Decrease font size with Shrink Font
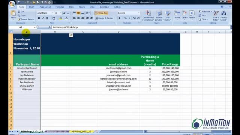Image resolution: width=240 pixels, height=135 pixels. click(68, 13)
